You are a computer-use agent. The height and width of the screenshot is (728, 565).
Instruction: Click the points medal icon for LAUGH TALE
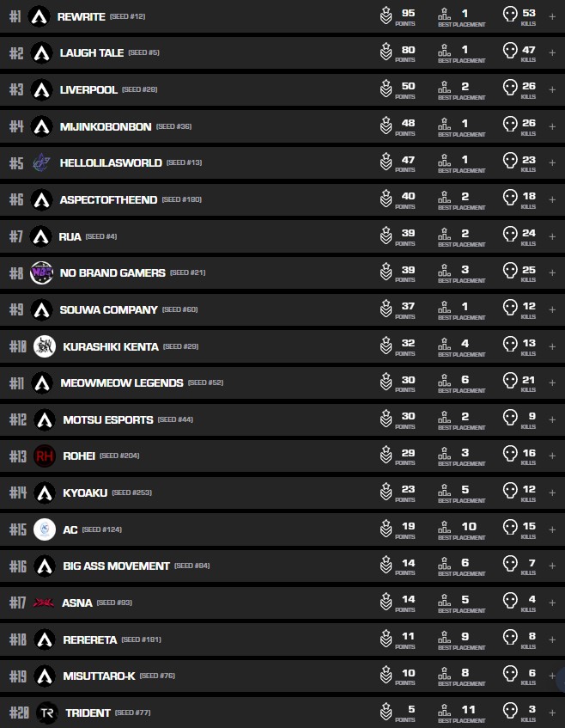386,52
